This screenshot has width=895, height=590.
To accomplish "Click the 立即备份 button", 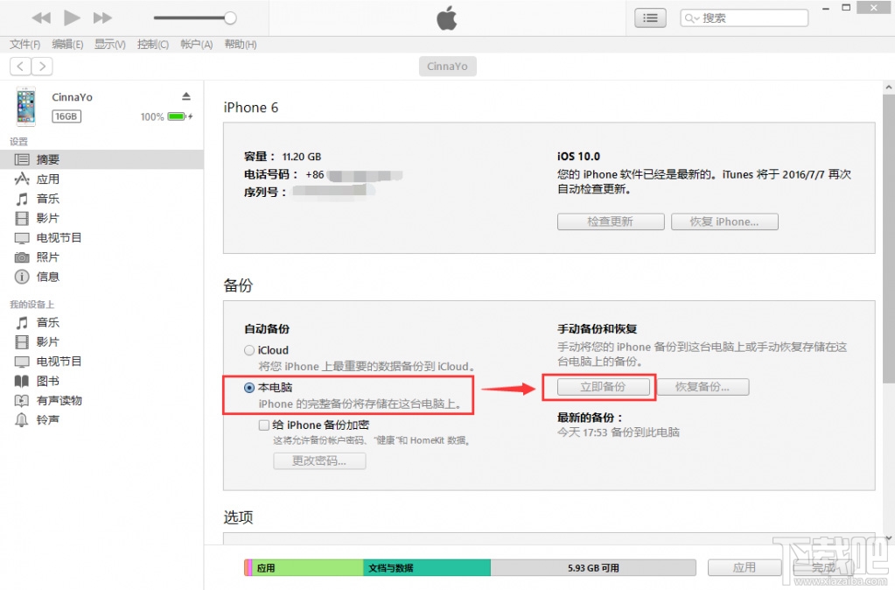I will [x=604, y=387].
